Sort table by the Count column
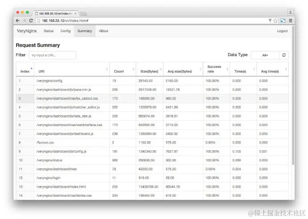 [x=123, y=69]
